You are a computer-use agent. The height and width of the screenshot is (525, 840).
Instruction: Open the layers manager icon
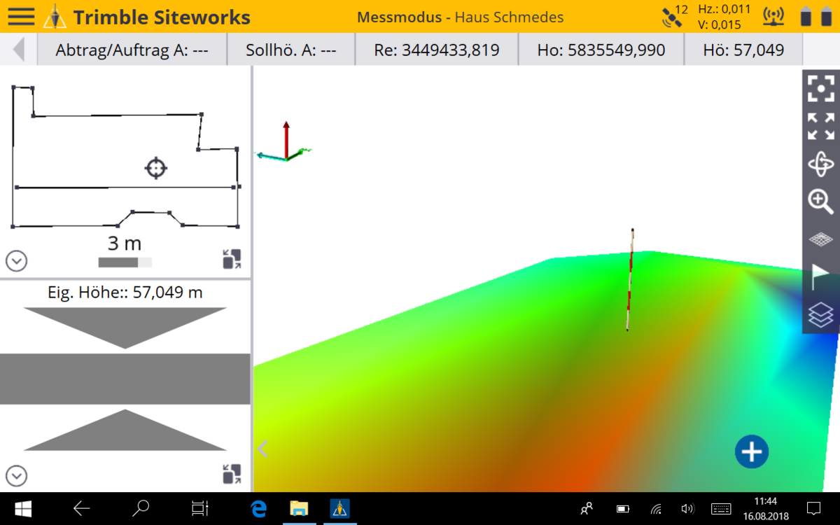pos(821,314)
